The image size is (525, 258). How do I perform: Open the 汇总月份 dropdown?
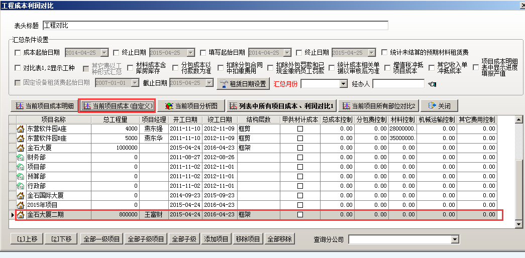coord(343,84)
